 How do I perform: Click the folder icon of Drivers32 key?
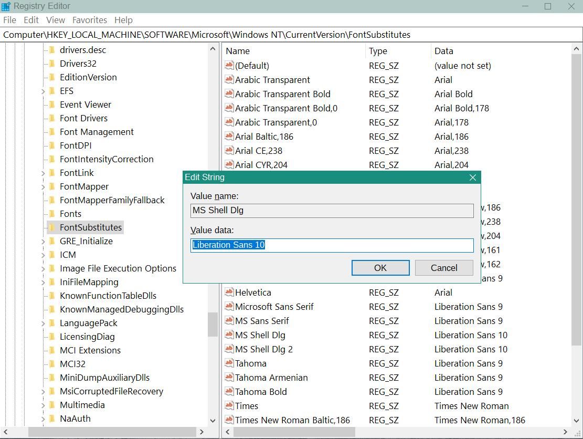52,64
